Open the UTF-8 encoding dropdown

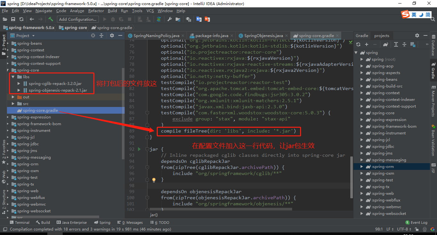coord(404,229)
